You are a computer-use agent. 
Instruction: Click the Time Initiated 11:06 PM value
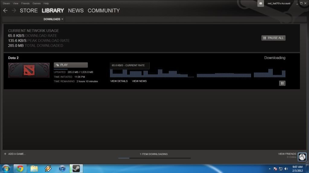(80, 77)
